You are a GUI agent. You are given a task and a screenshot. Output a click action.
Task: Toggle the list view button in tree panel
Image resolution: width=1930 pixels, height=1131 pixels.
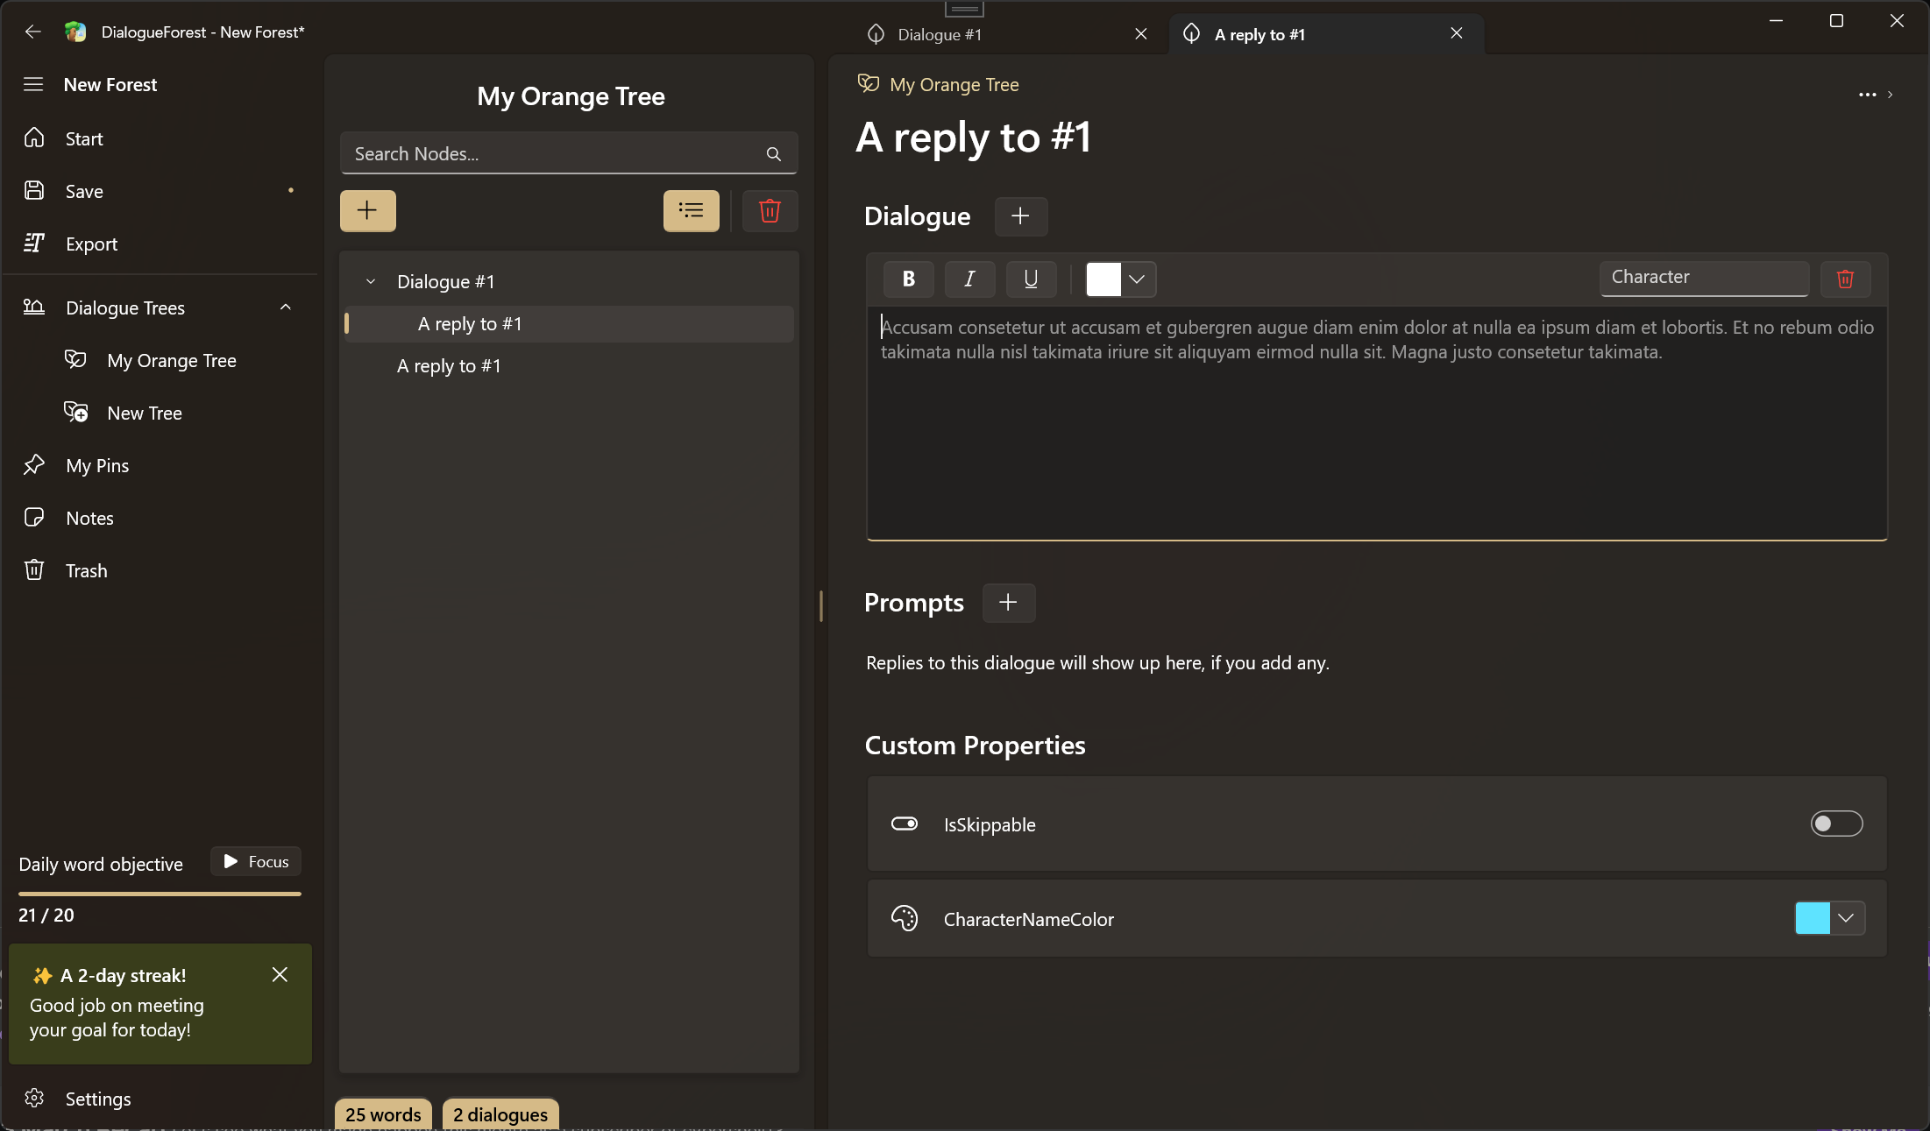tap(691, 210)
